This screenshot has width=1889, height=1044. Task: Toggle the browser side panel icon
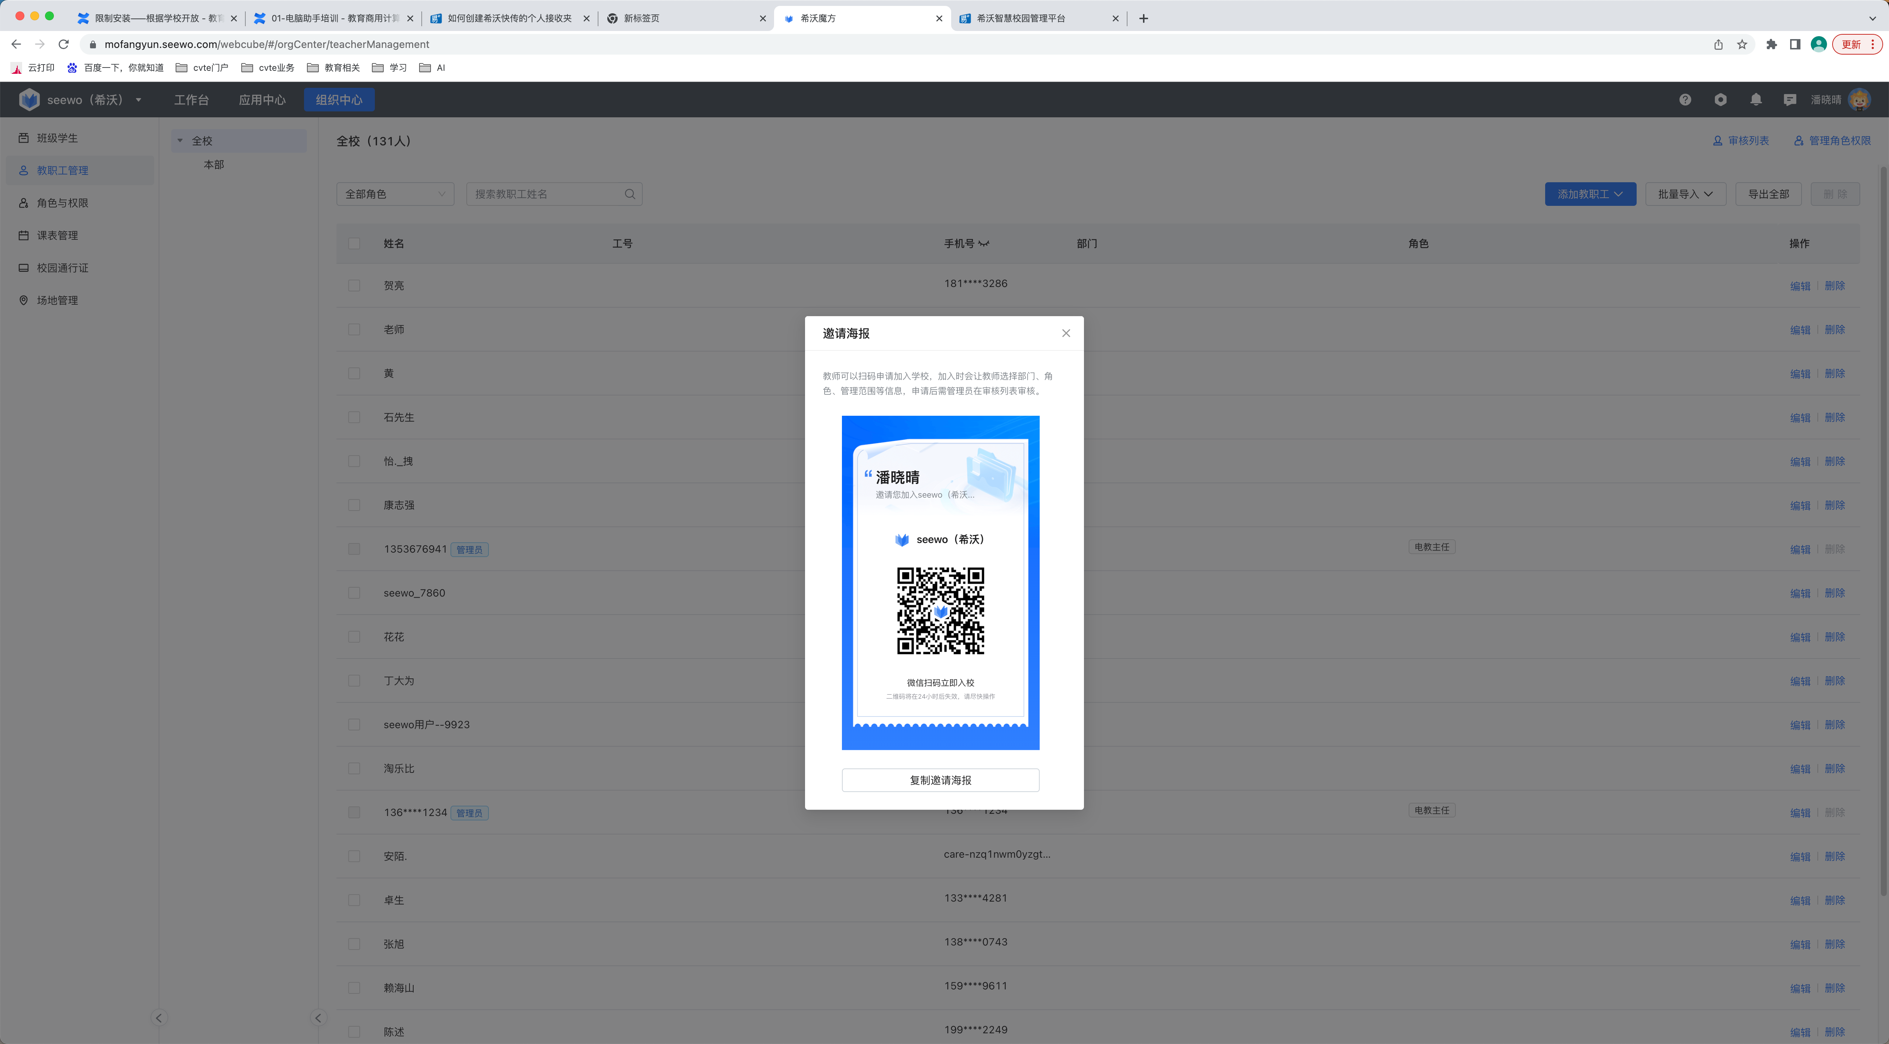coord(1795,45)
